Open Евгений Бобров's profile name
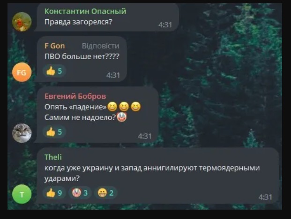 coord(75,96)
